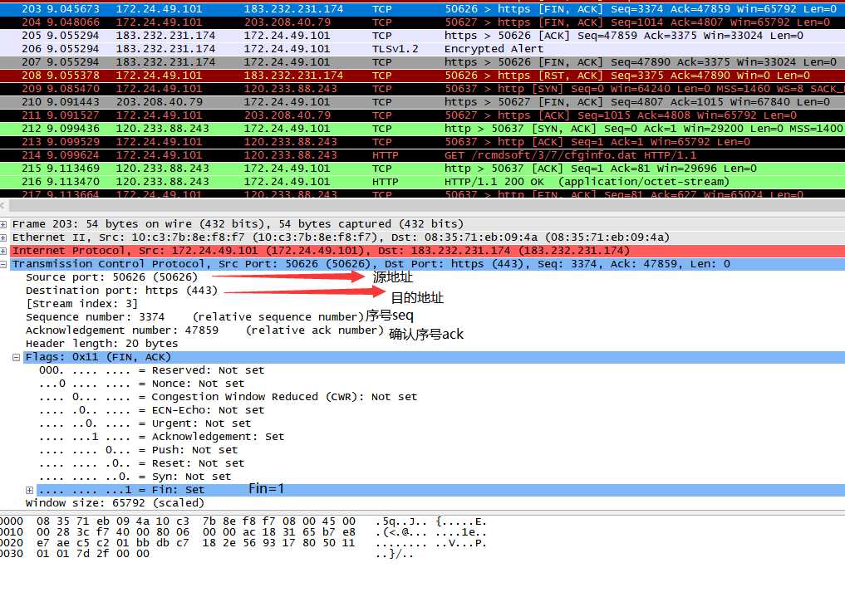
Task: Select the Destination port https field
Action: tap(121, 291)
